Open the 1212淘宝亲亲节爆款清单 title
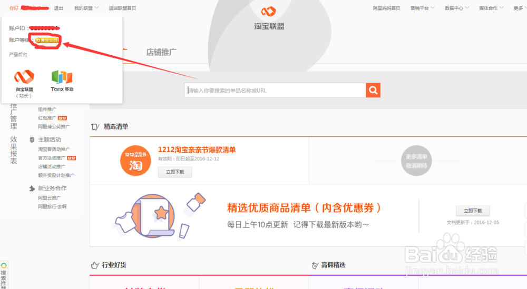The height and width of the screenshot is (289, 527). pyautogui.click(x=197, y=150)
